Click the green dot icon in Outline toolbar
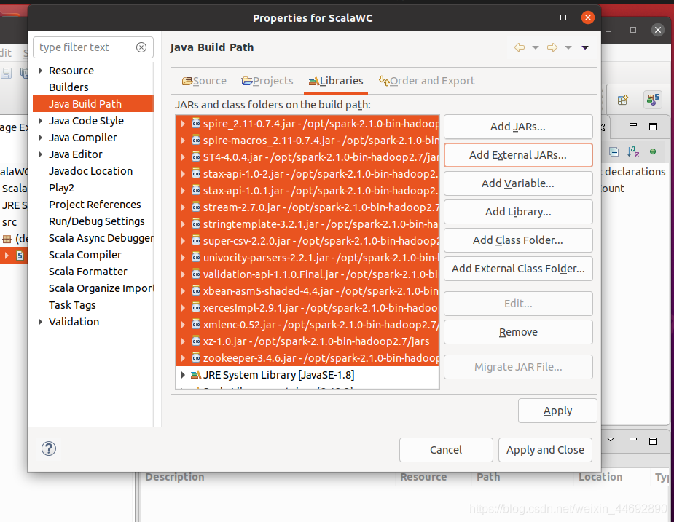 [653, 151]
